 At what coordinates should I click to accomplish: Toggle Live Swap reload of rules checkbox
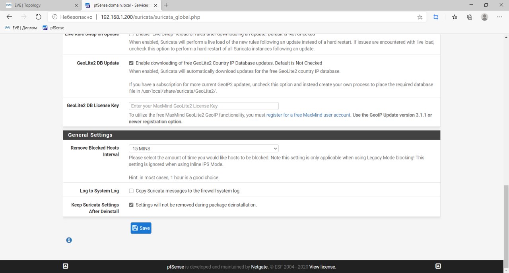coord(131,34)
